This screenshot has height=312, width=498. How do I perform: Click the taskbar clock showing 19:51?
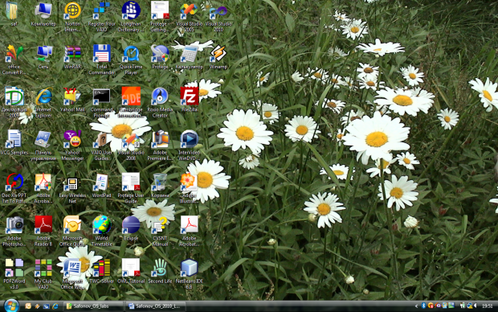(487, 306)
